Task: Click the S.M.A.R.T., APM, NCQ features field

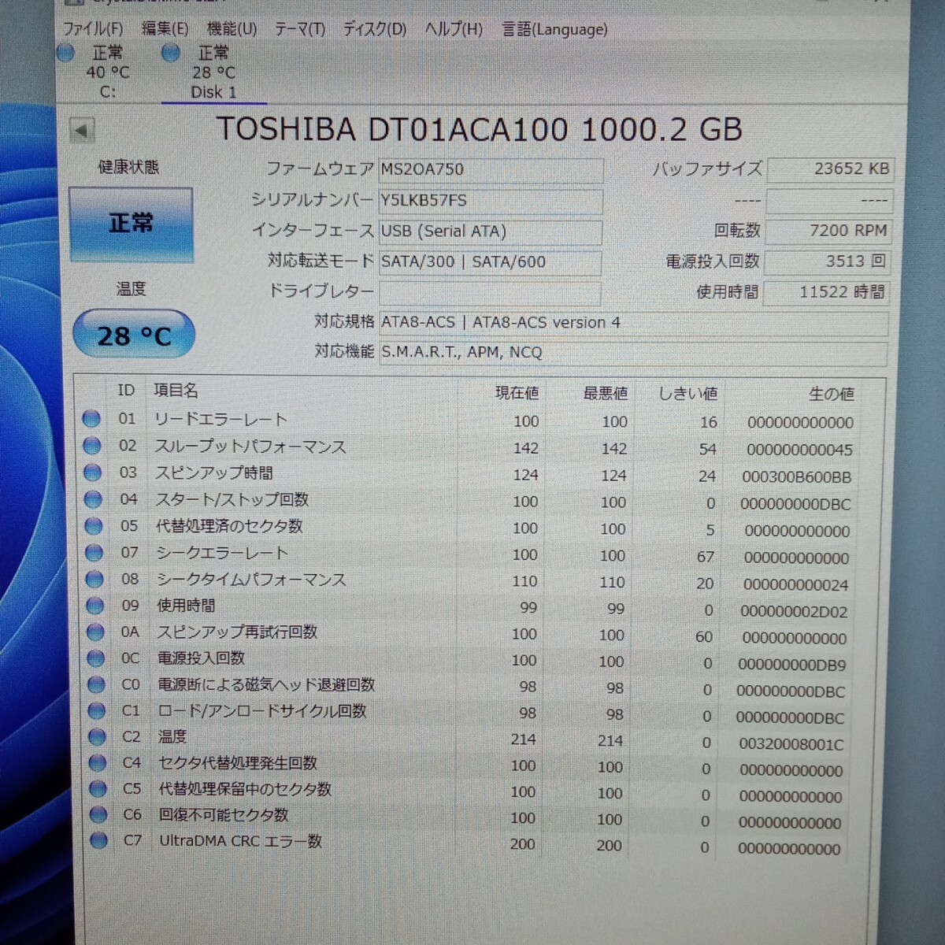Action: [632, 352]
